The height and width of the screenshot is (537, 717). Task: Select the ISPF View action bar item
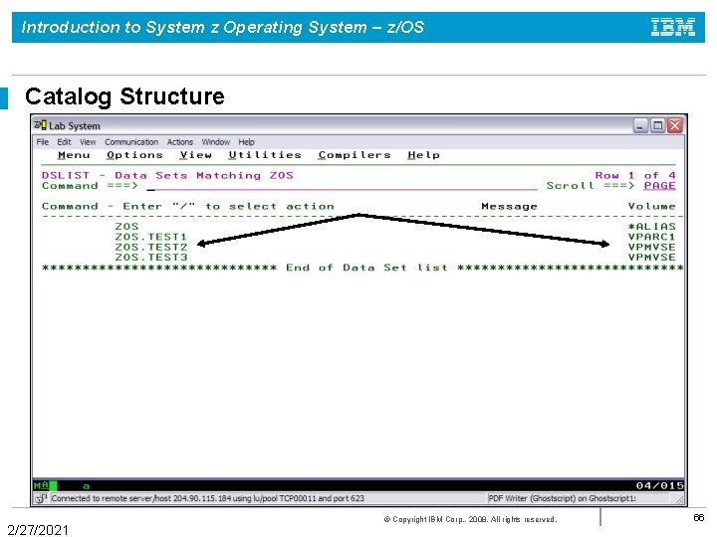point(196,155)
